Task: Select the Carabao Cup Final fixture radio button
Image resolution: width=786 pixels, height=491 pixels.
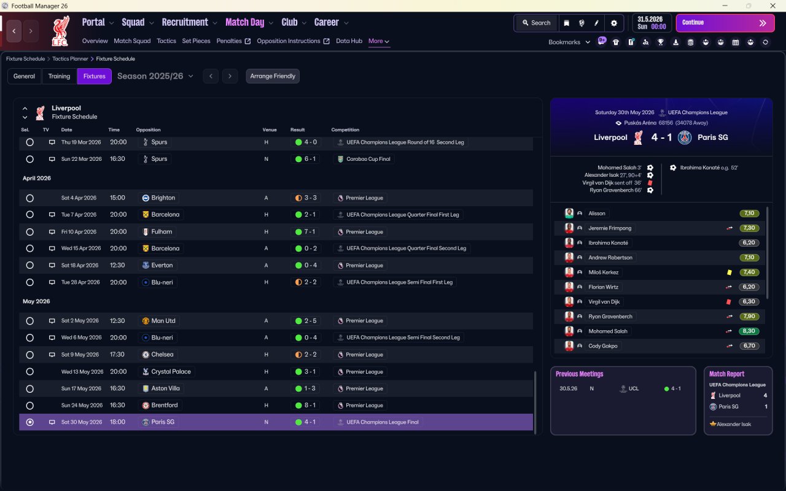Action: click(x=29, y=159)
